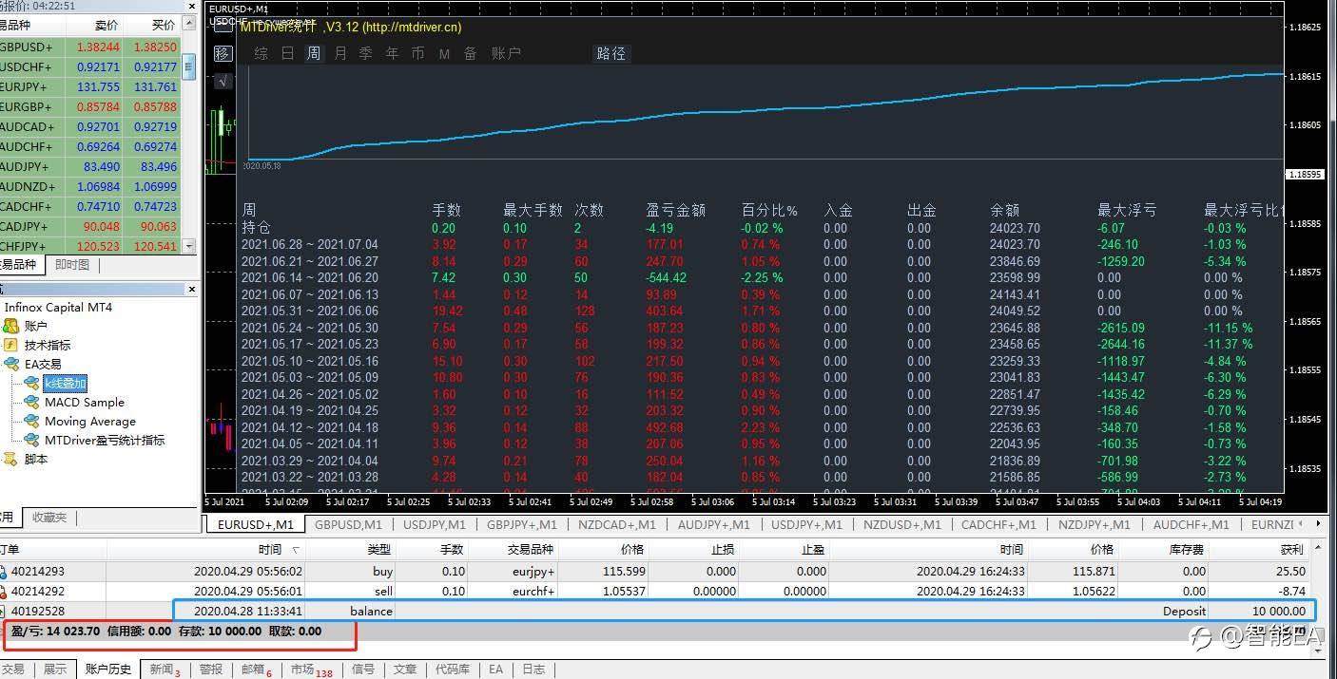The image size is (1337, 679).
Task: Toggle the √ check button on chart
Action: point(223,82)
